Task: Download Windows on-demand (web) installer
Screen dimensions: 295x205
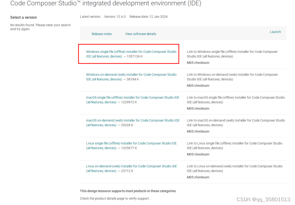Action: pyautogui.click(x=131, y=77)
